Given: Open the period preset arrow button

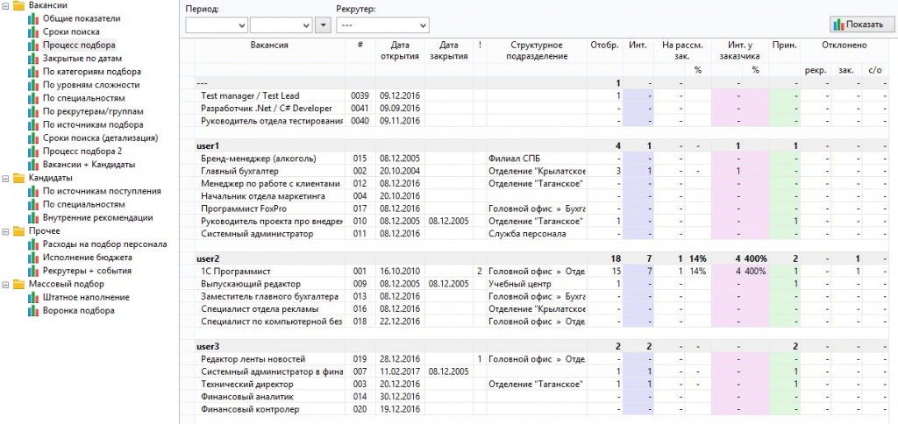Looking at the screenshot, I should (x=324, y=25).
